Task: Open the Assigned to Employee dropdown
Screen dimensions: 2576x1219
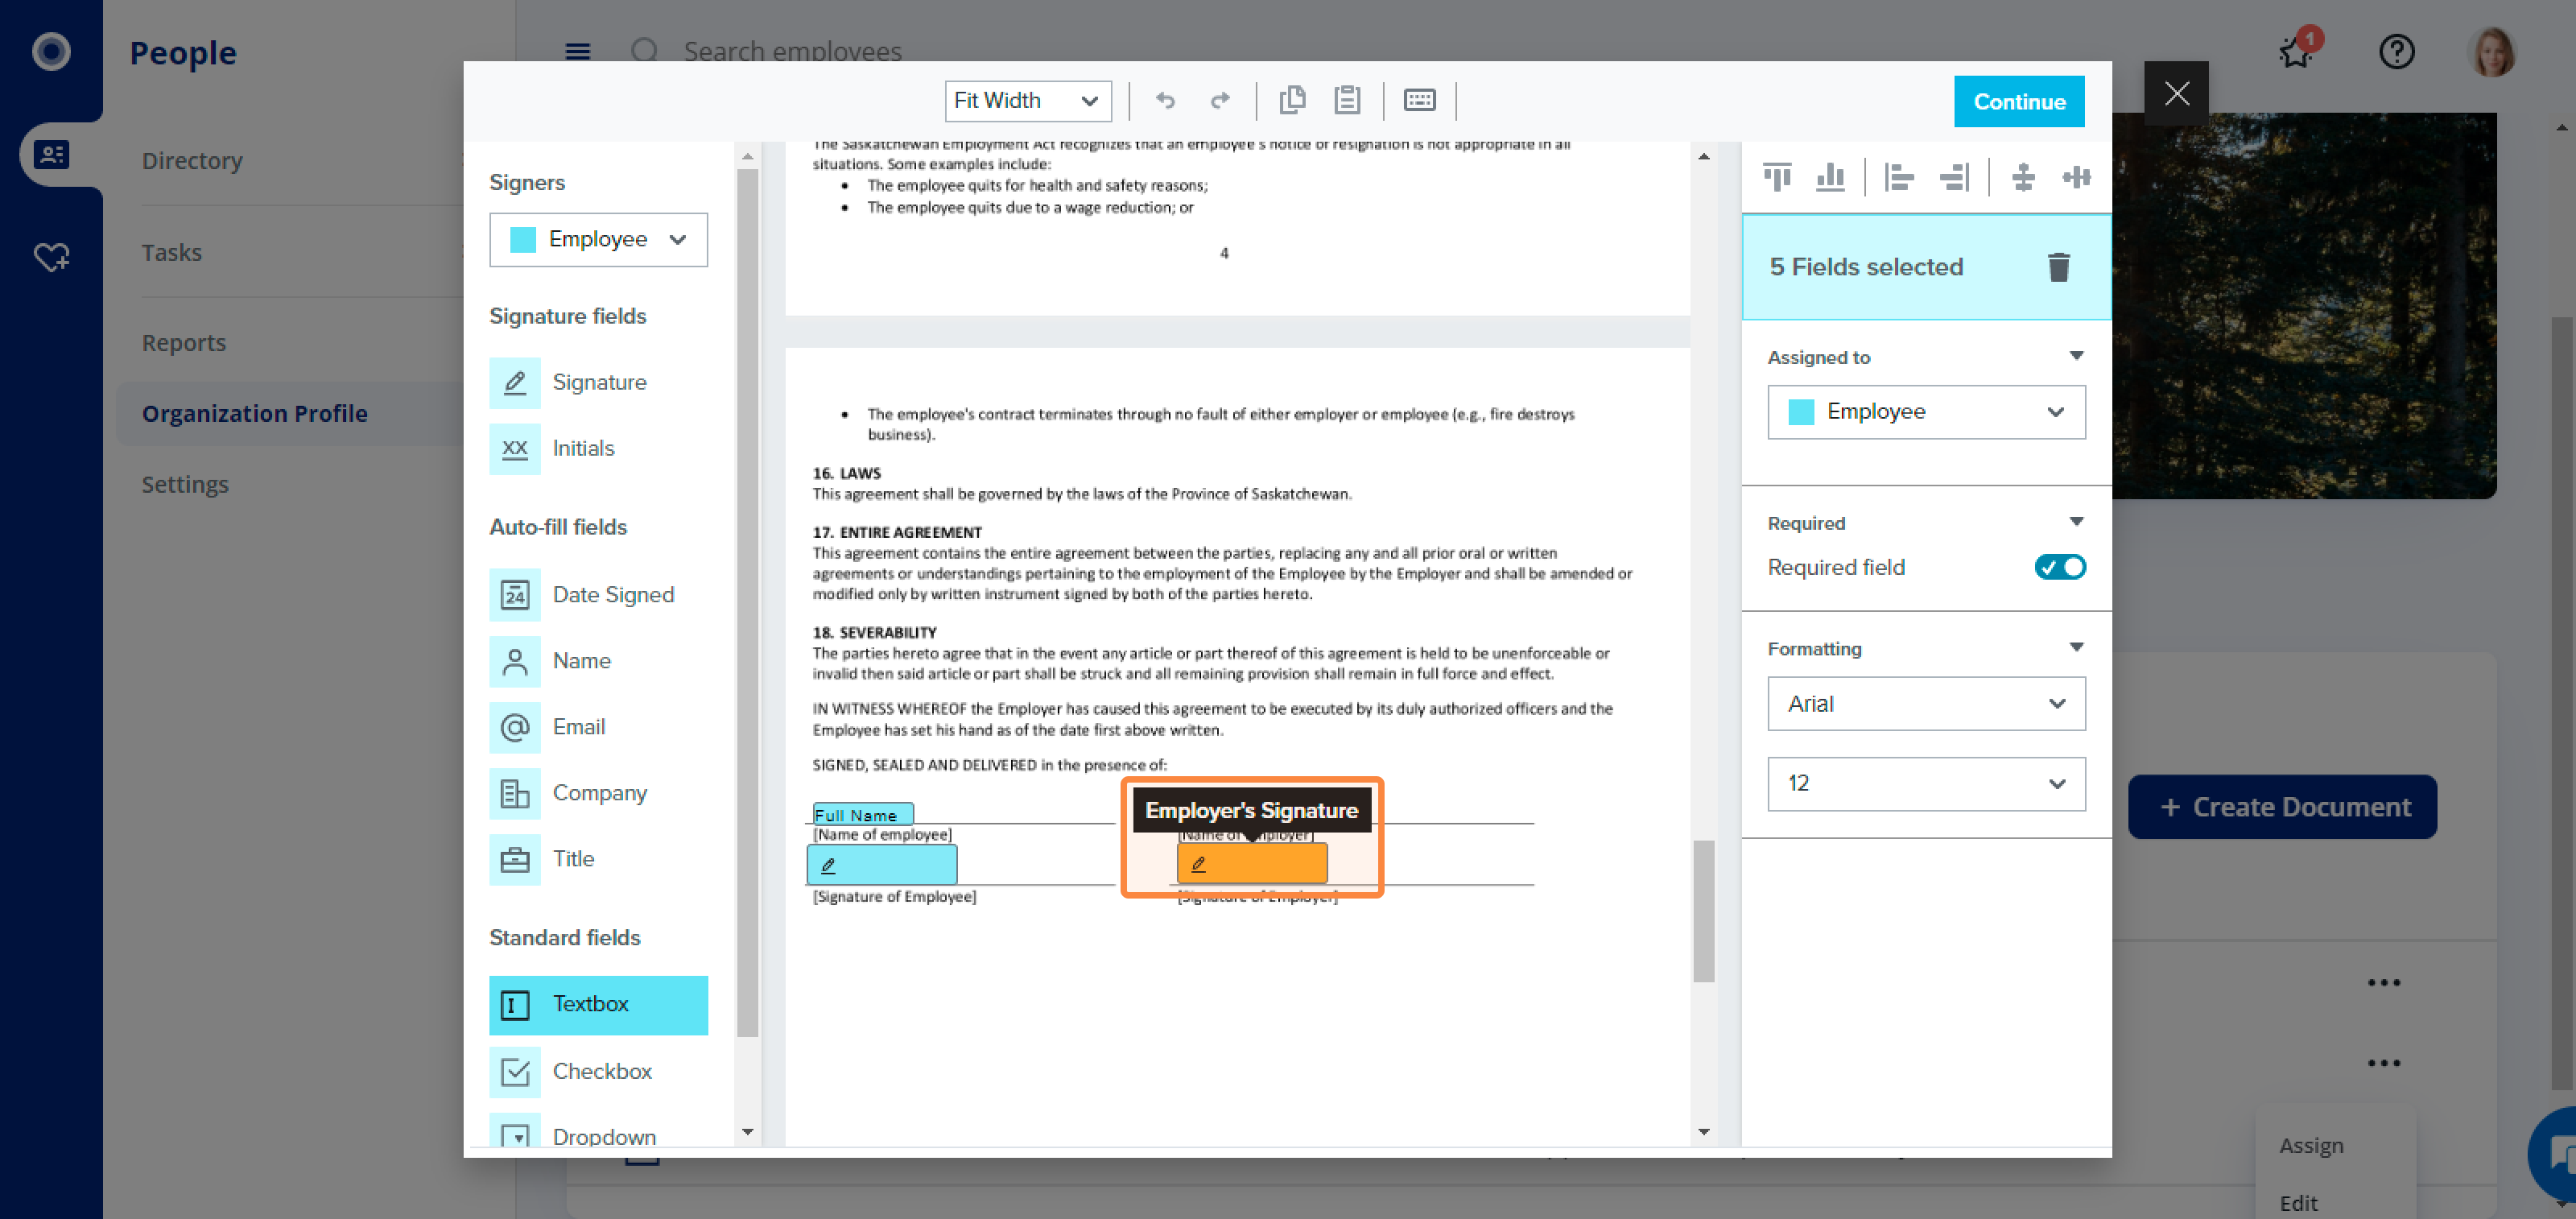Action: [x=1925, y=412]
